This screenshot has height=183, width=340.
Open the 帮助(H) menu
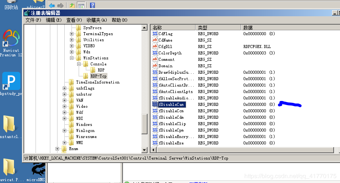tap(120, 20)
